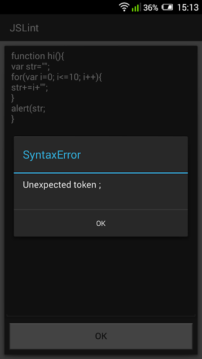Tap the green signal strength icon
This screenshot has width=202, height=359.
(x=136, y=7)
